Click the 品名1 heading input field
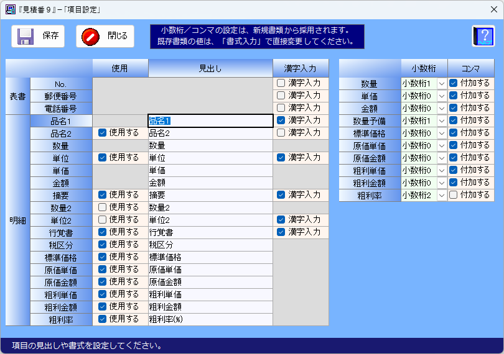 [210, 120]
